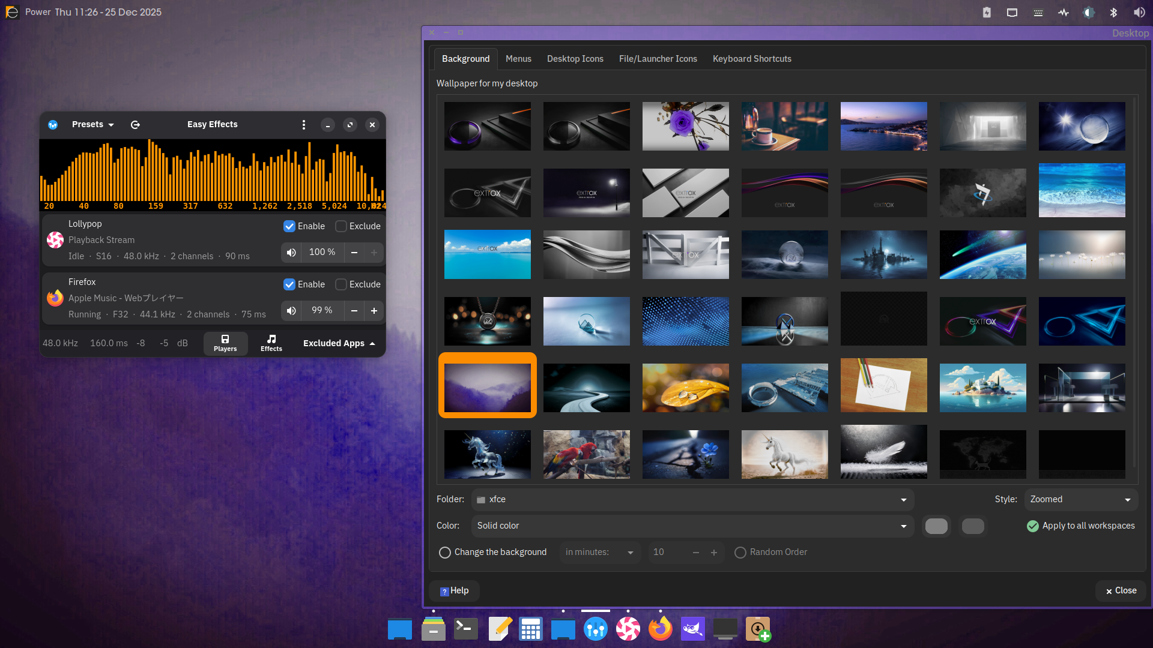Open Easy Effects three-dot menu
This screenshot has width=1153, height=648.
tap(304, 125)
